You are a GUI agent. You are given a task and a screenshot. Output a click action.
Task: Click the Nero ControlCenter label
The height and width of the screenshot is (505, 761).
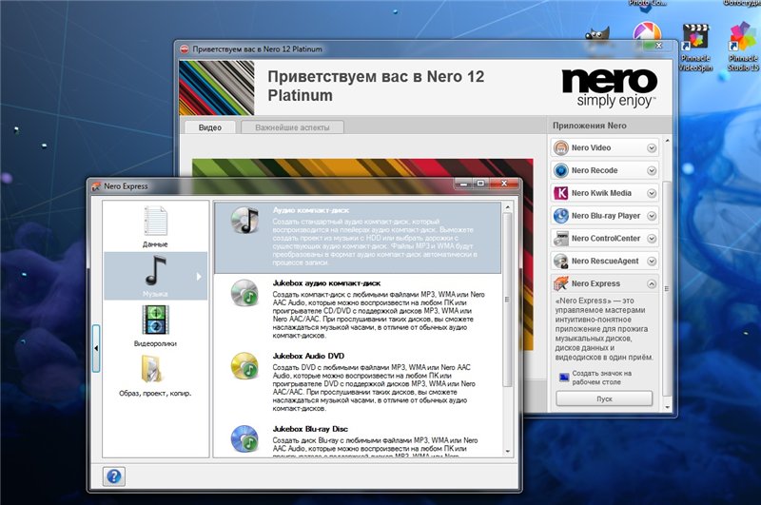tap(606, 238)
